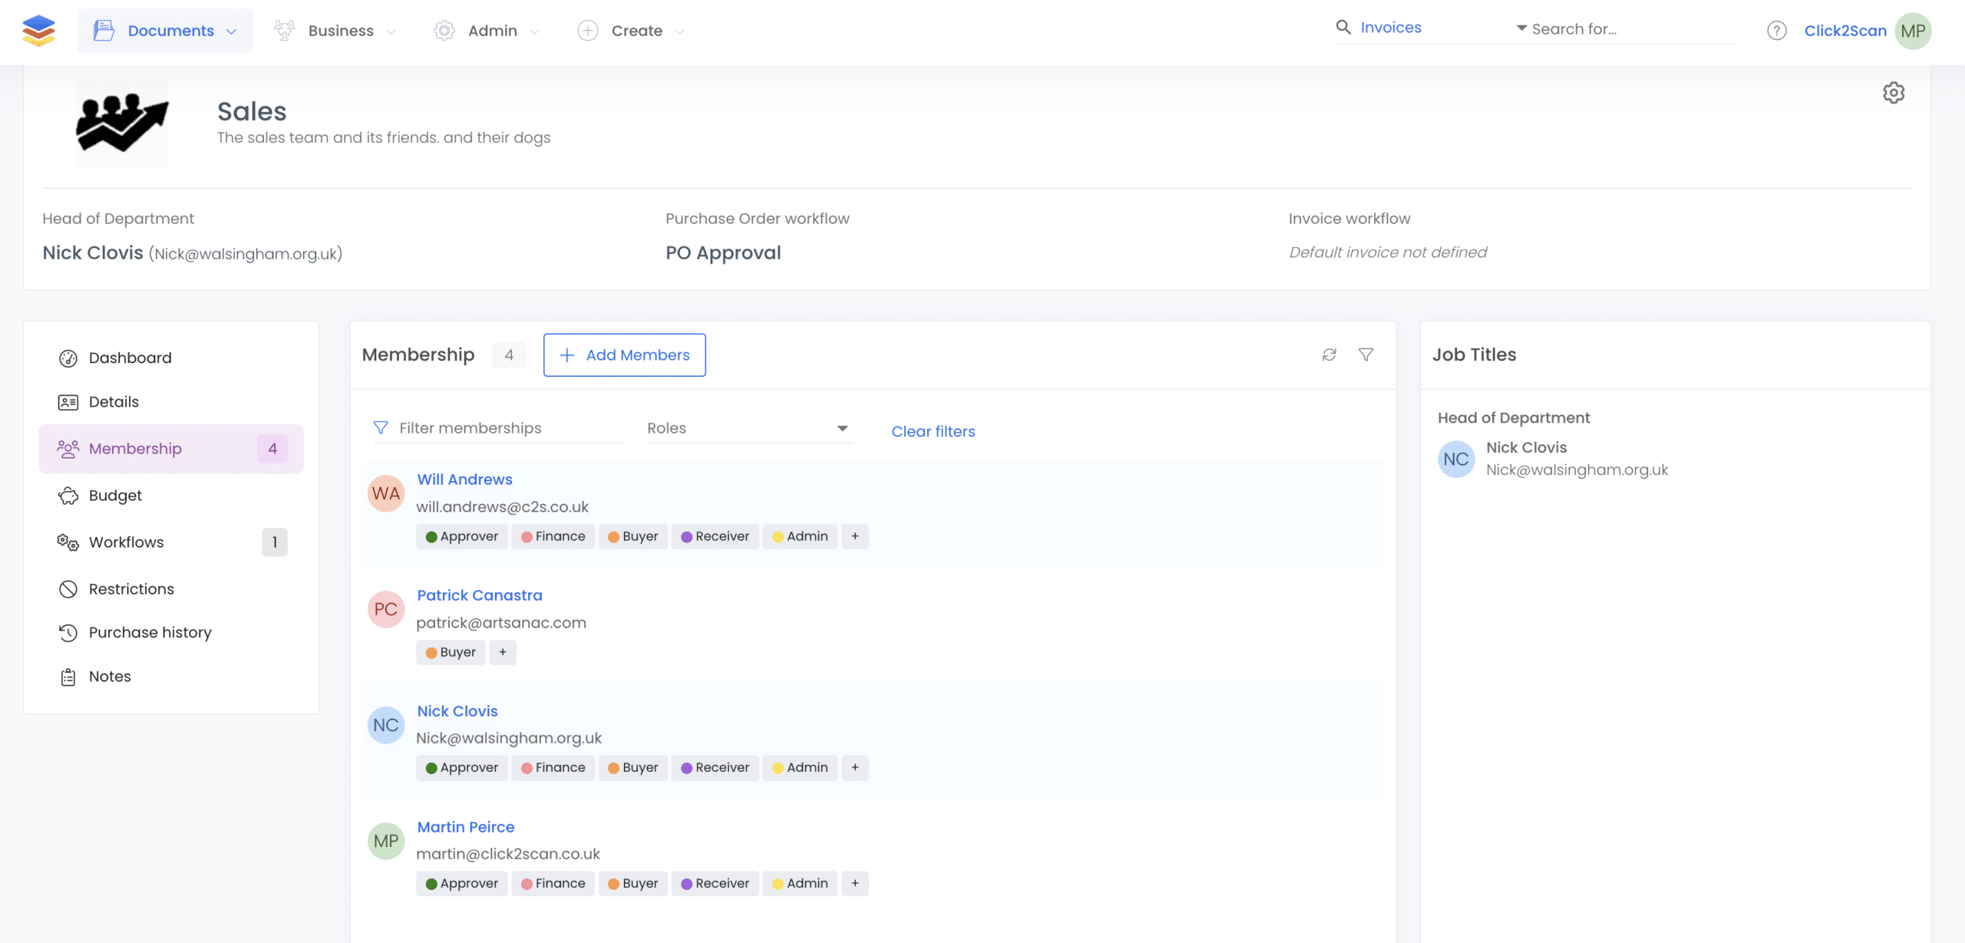Image resolution: width=1965 pixels, height=943 pixels.
Task: Click the help question mark icon
Action: [1776, 31]
